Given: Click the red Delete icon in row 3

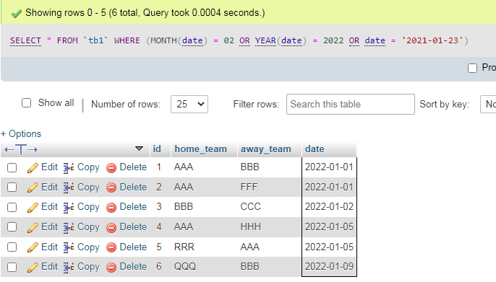Looking at the screenshot, I should 111,208.
